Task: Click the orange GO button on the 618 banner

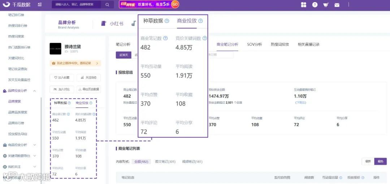Action: tap(175, 4)
